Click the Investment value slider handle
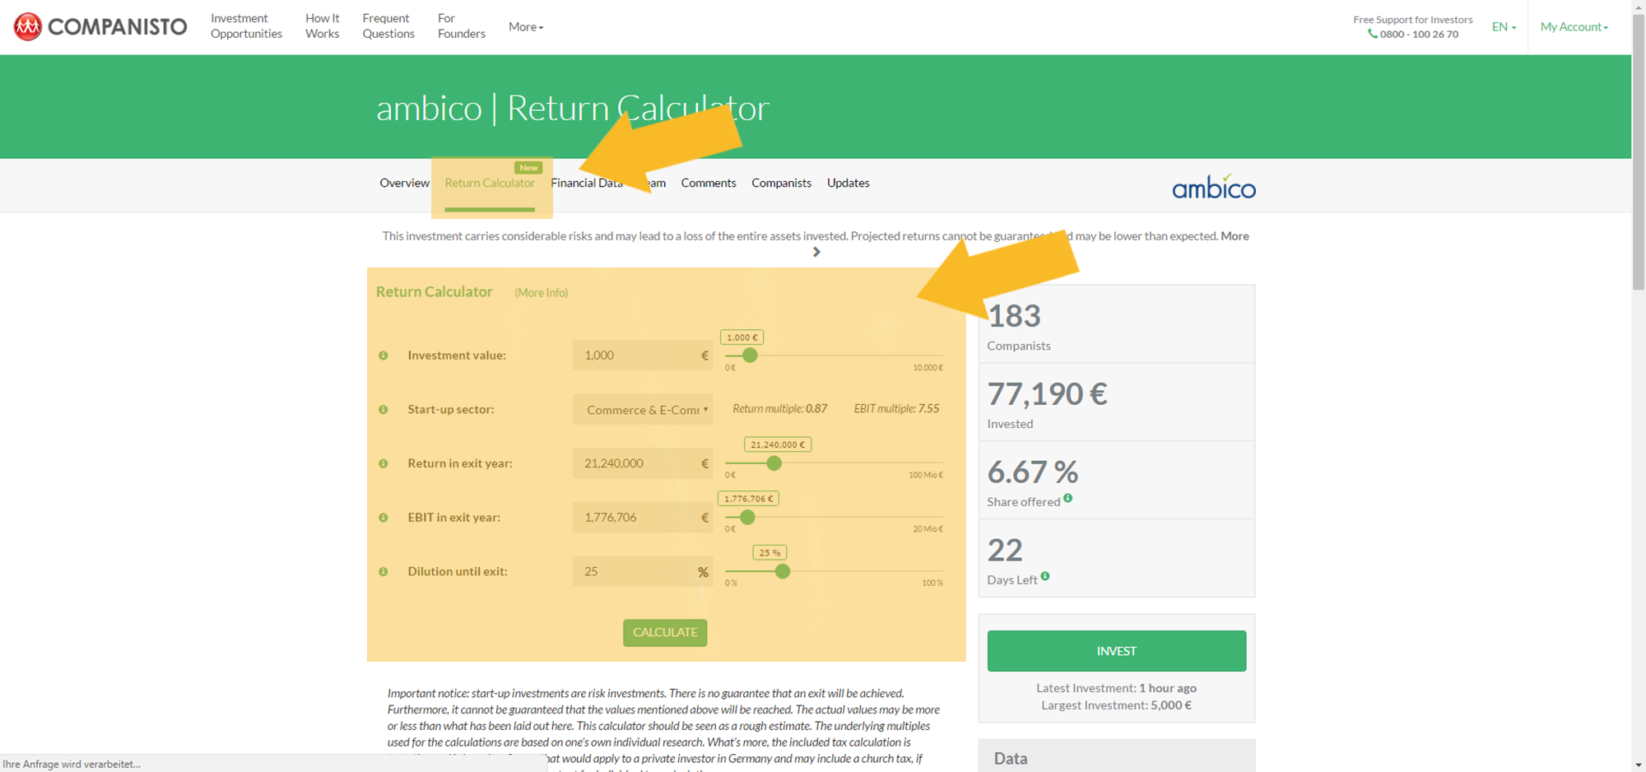This screenshot has width=1646, height=772. point(749,356)
